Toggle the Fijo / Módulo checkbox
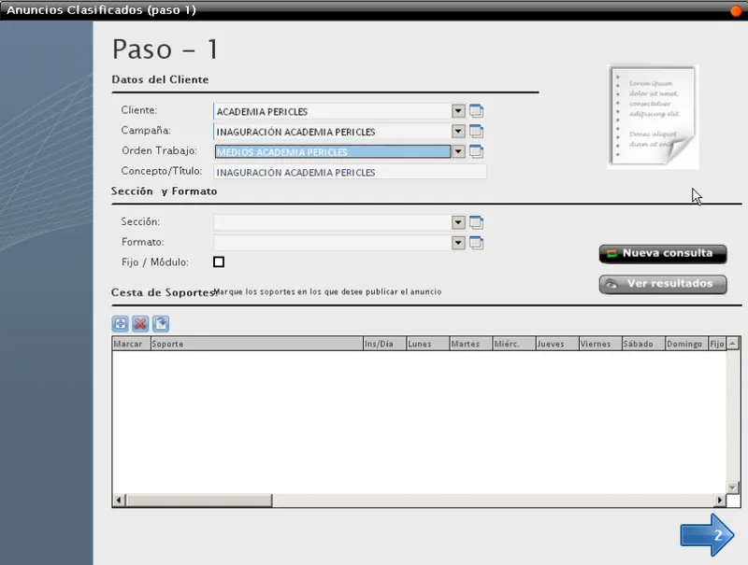Screen dimensions: 748x565 pyautogui.click(x=219, y=262)
